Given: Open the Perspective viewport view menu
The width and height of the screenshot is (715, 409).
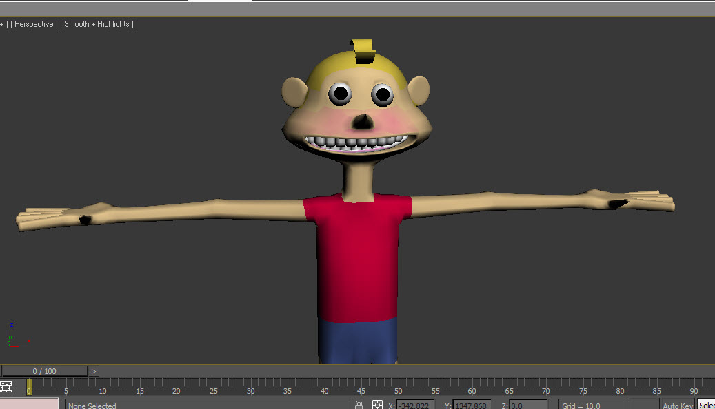Looking at the screenshot, I should [34, 24].
